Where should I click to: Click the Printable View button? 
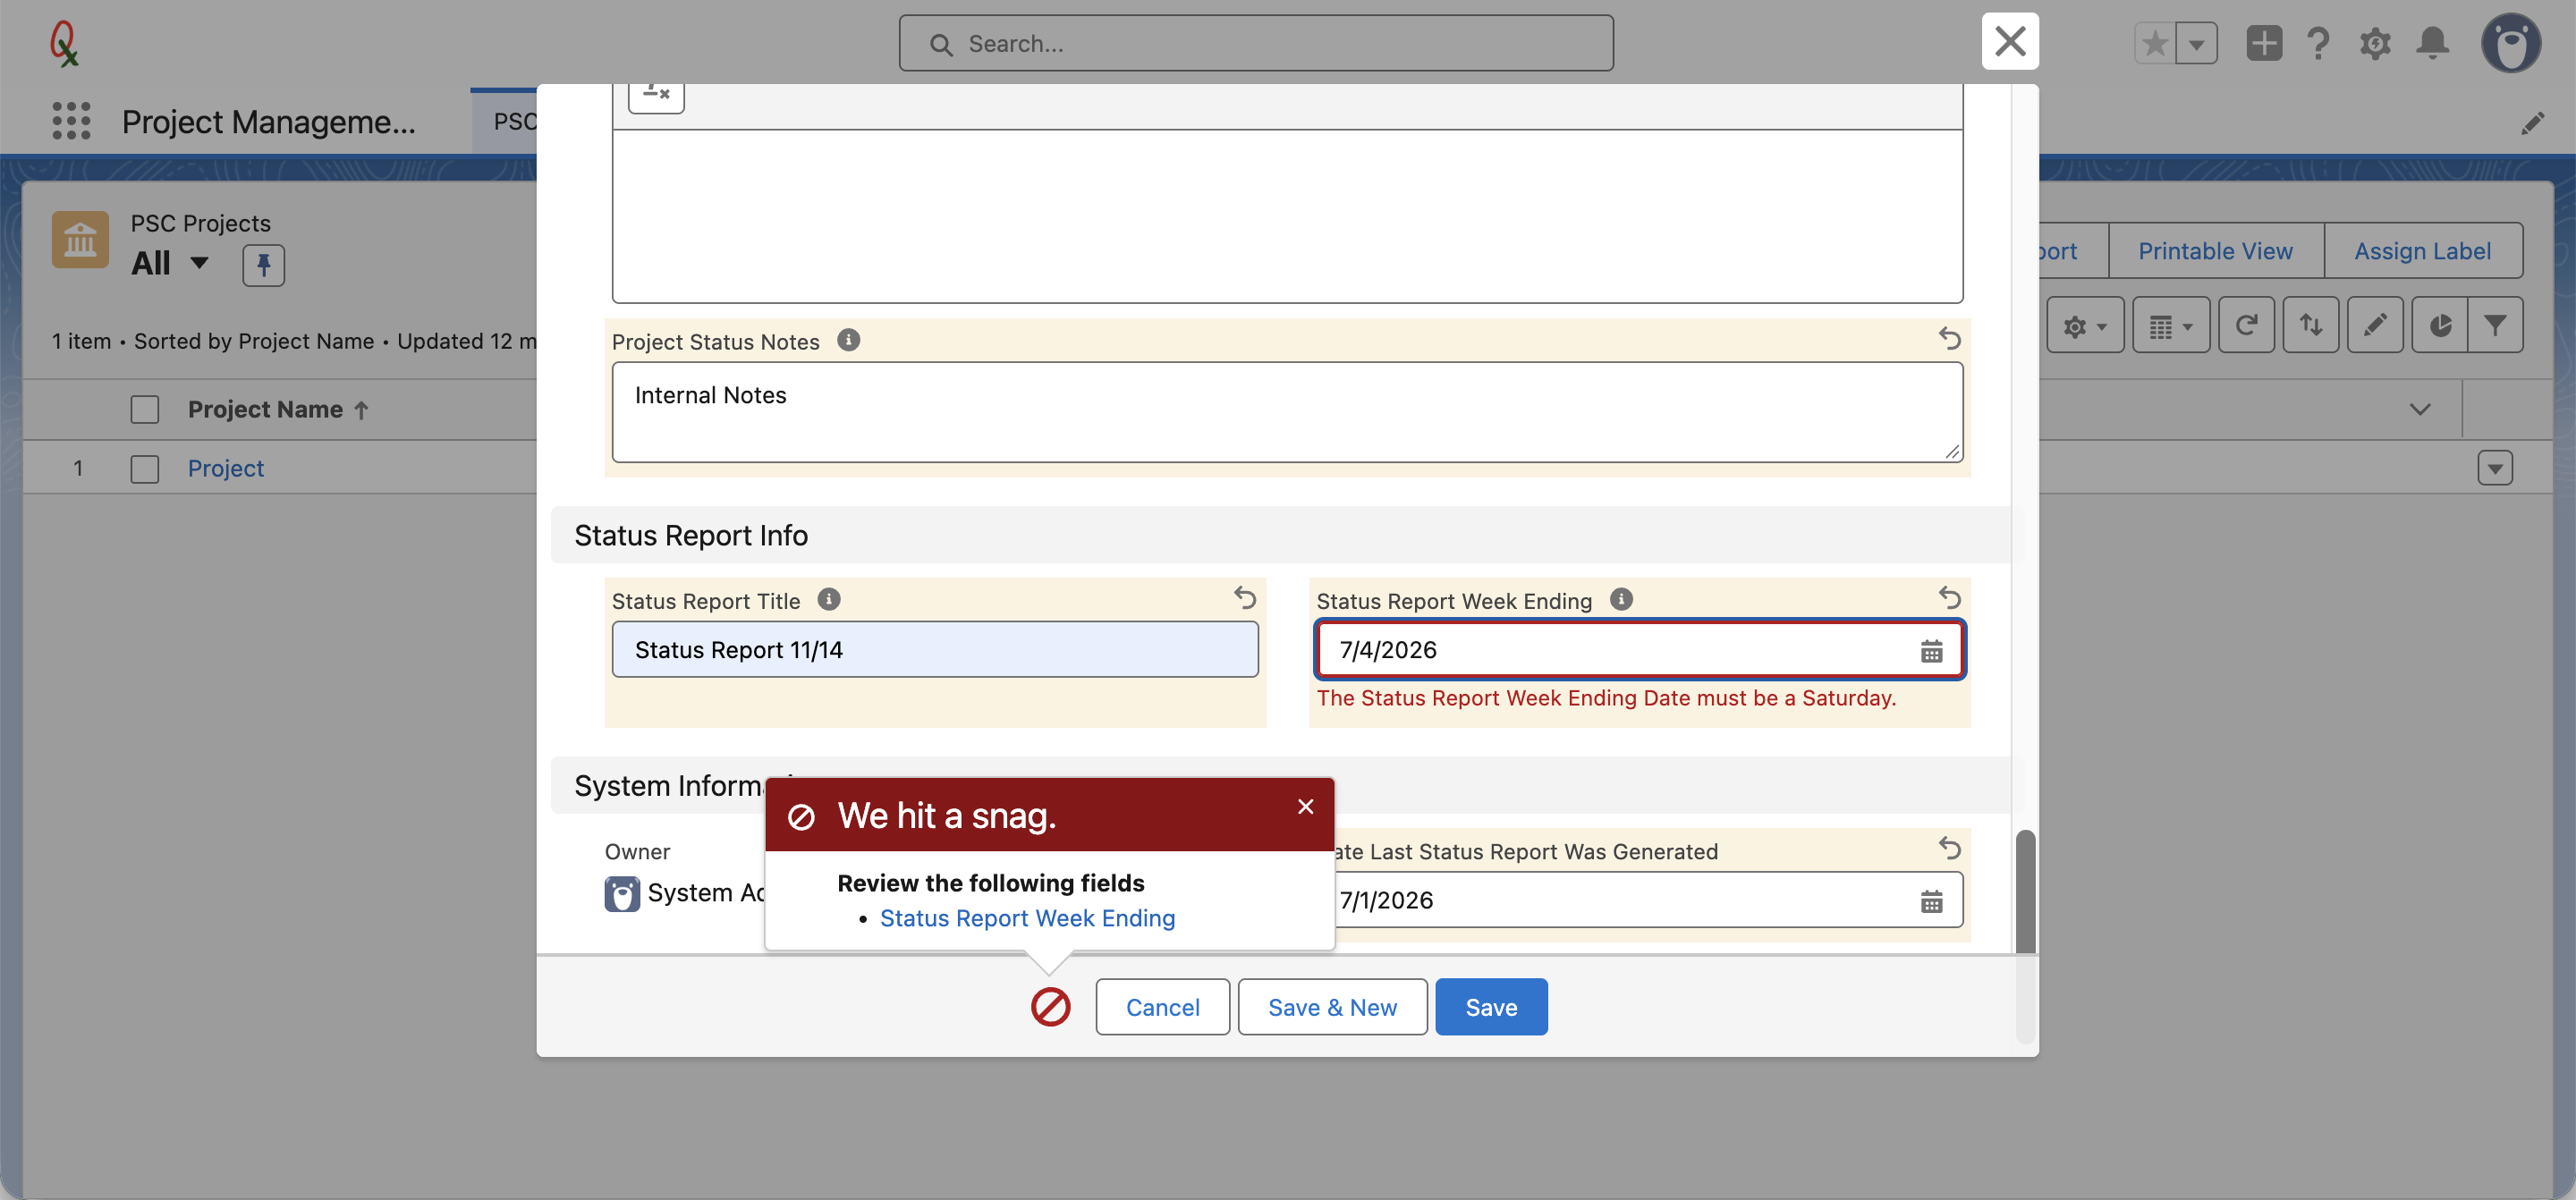[x=2215, y=250]
